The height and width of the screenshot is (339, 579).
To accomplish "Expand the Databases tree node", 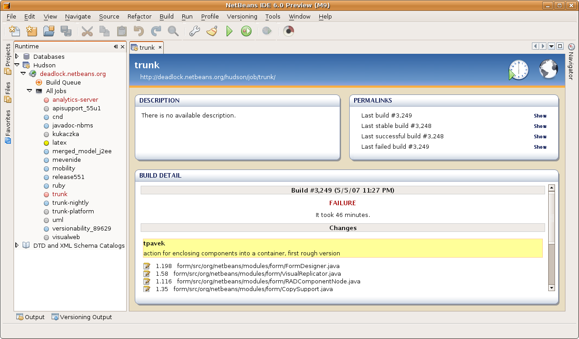I will (17, 56).
